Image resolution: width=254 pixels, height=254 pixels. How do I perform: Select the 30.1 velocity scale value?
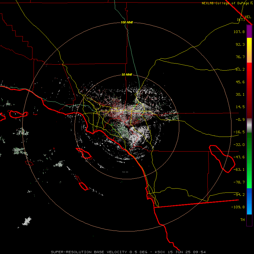(240, 95)
